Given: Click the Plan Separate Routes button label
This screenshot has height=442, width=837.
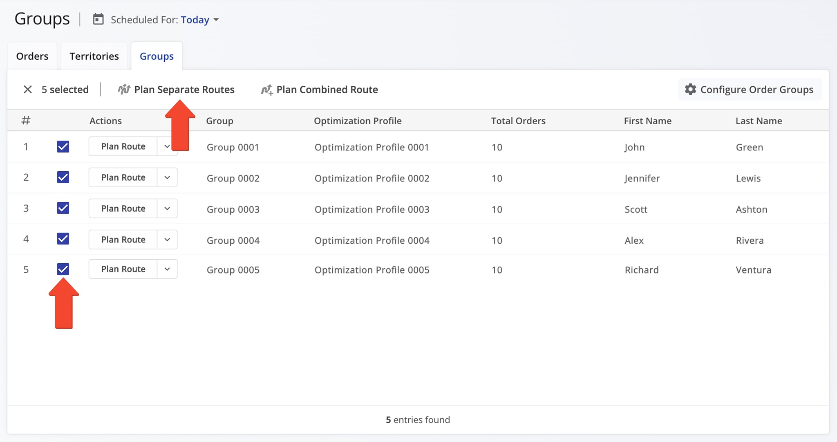Looking at the screenshot, I should 184,90.
